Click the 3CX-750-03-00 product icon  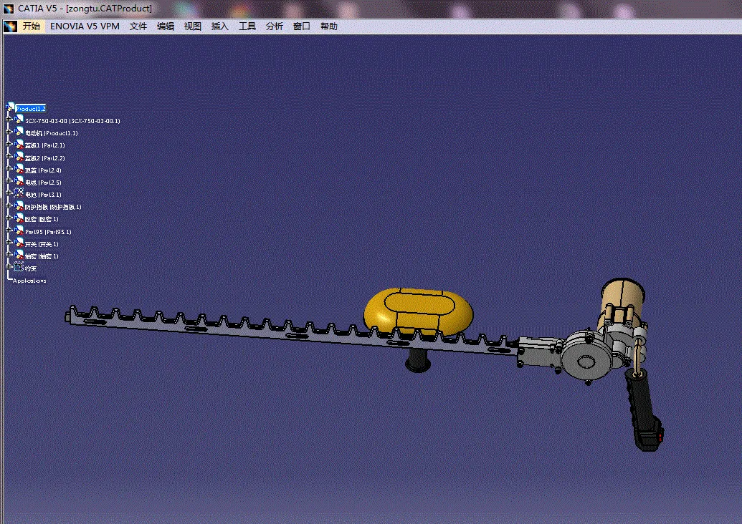click(x=19, y=120)
